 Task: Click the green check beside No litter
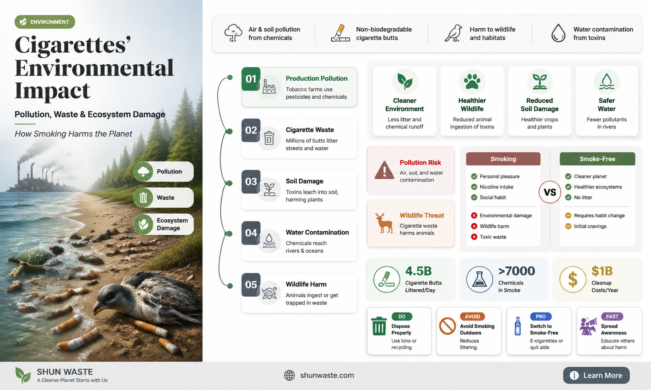pyautogui.click(x=568, y=197)
